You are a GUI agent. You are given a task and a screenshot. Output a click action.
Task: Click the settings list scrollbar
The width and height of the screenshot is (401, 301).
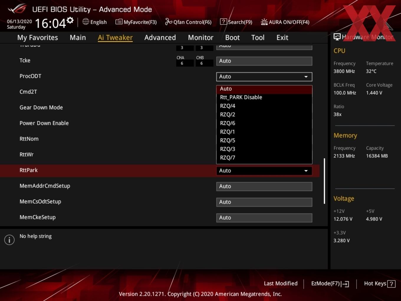click(x=324, y=181)
